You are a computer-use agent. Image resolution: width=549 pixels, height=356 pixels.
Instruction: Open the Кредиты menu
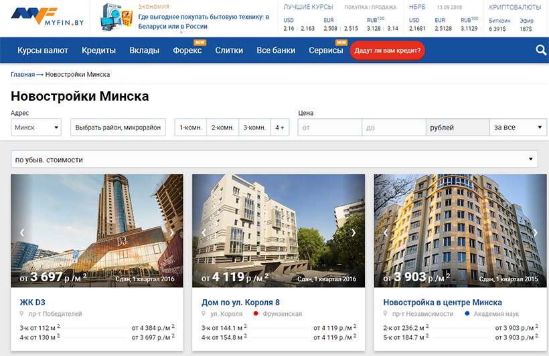(x=98, y=50)
